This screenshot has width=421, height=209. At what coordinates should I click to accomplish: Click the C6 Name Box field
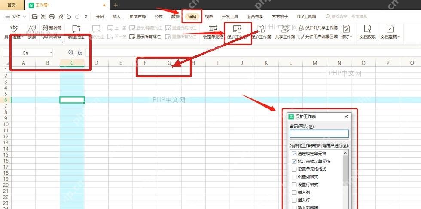pyautogui.click(x=25, y=53)
